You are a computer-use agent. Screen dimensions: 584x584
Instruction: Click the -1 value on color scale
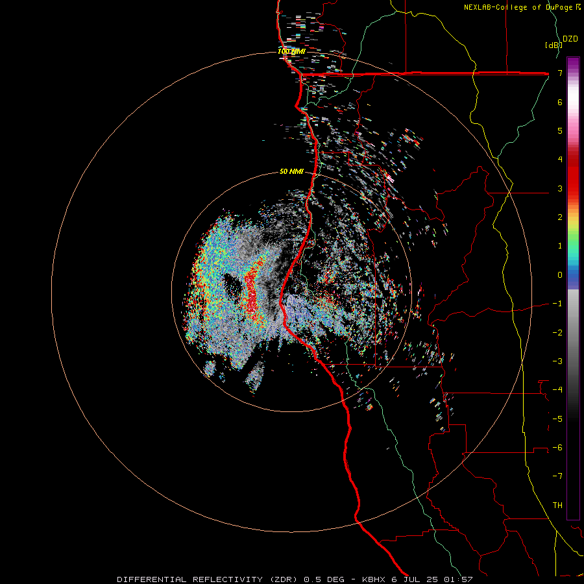(557, 304)
